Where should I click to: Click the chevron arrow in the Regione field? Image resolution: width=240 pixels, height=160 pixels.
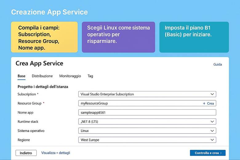point(212,140)
